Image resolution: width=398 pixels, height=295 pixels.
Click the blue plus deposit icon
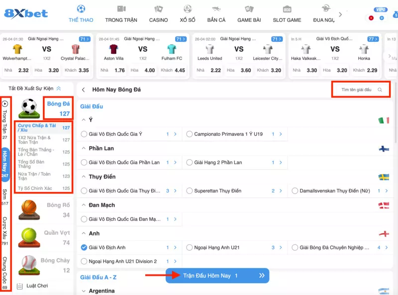pos(382,18)
